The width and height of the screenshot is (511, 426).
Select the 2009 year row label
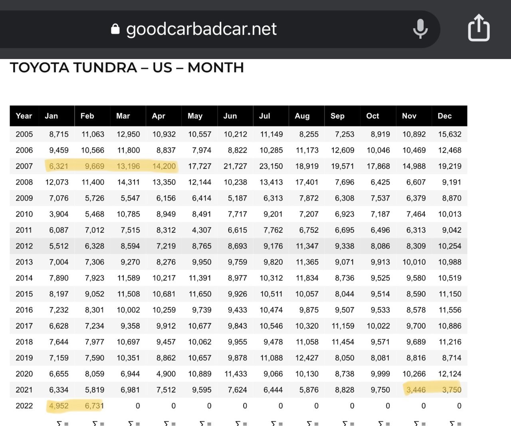coord(24,198)
